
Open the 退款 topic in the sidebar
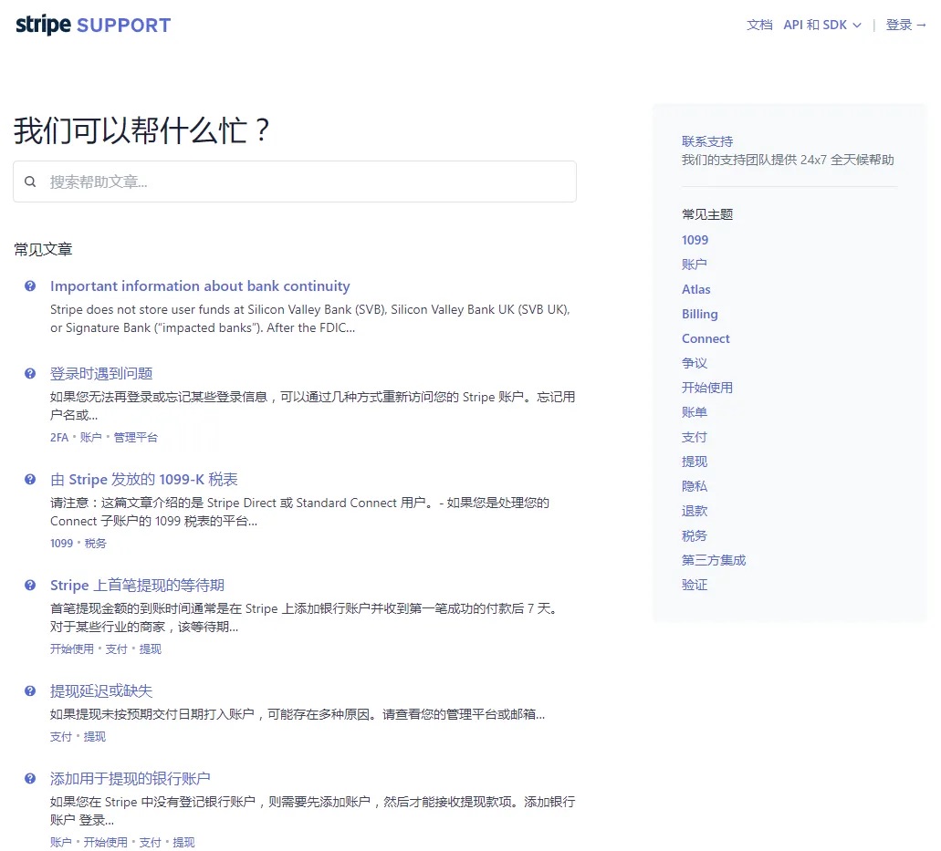pyautogui.click(x=694, y=511)
